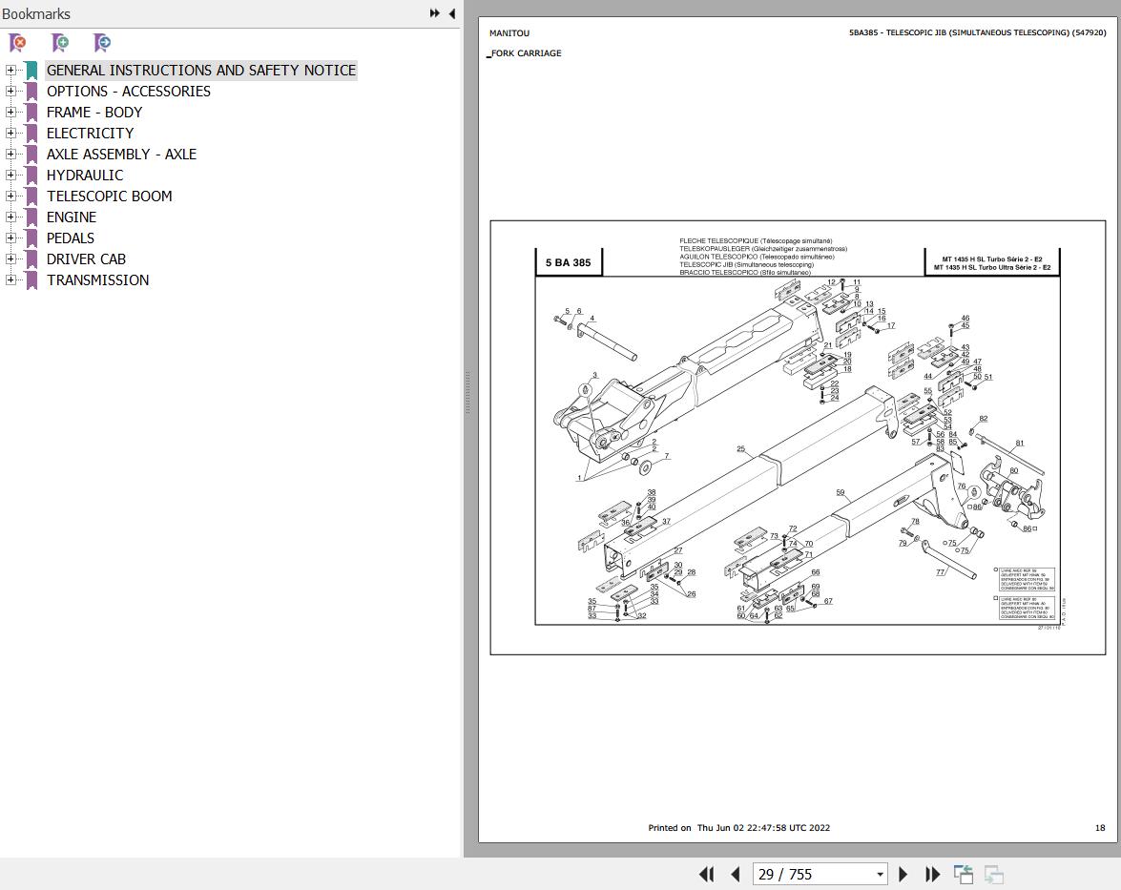
Task: Click the bookmark icon beside ENGINE
Action: pos(31,217)
